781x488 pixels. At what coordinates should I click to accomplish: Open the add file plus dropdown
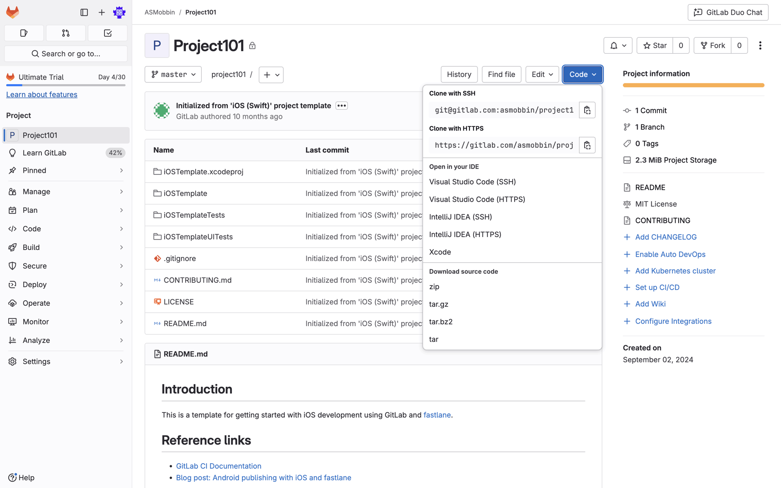click(x=271, y=75)
